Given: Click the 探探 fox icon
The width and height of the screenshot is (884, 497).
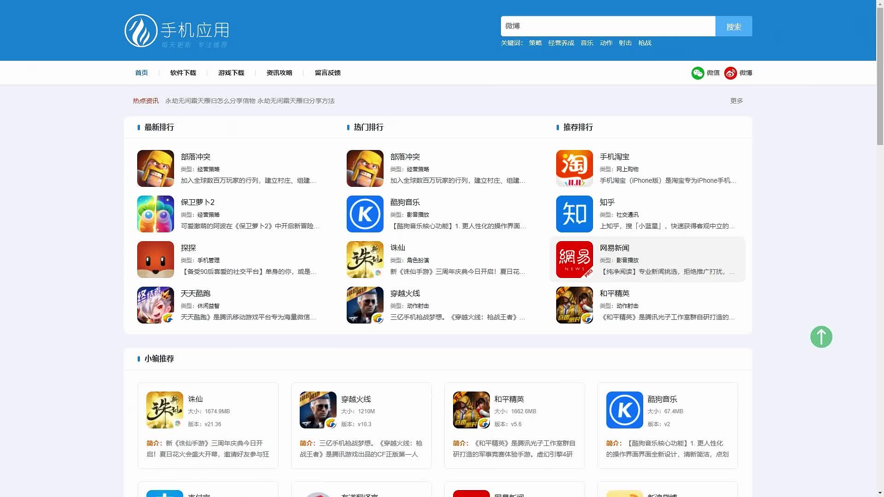Looking at the screenshot, I should 155,259.
